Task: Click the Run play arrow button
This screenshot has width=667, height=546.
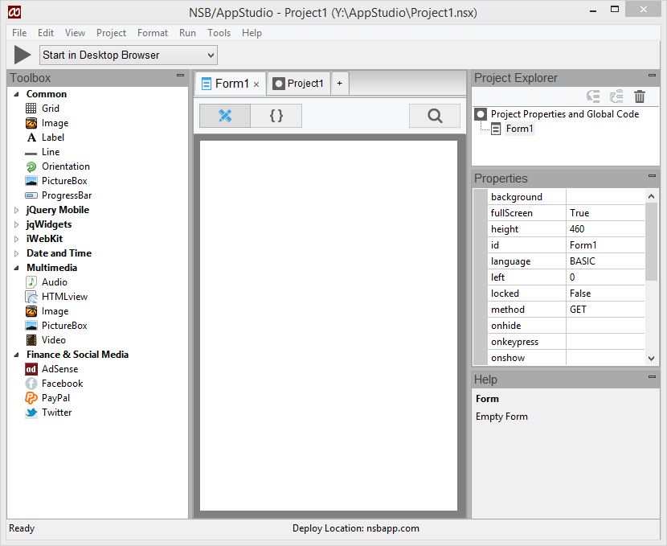Action: click(23, 55)
